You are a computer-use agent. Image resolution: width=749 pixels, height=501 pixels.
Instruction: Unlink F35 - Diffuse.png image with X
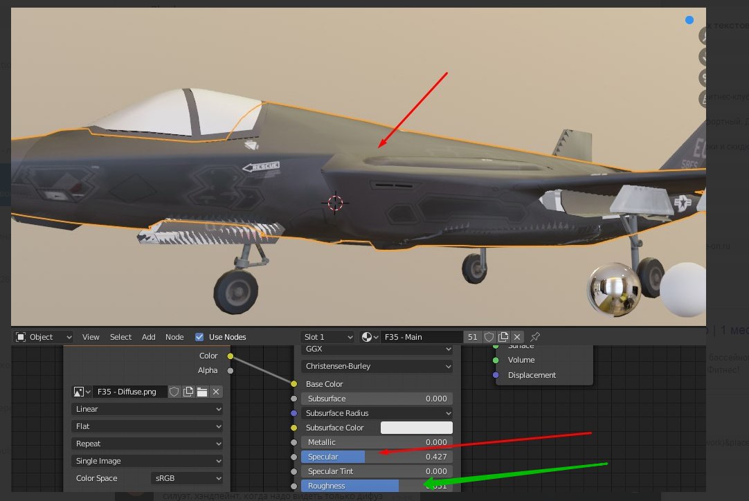coord(216,392)
